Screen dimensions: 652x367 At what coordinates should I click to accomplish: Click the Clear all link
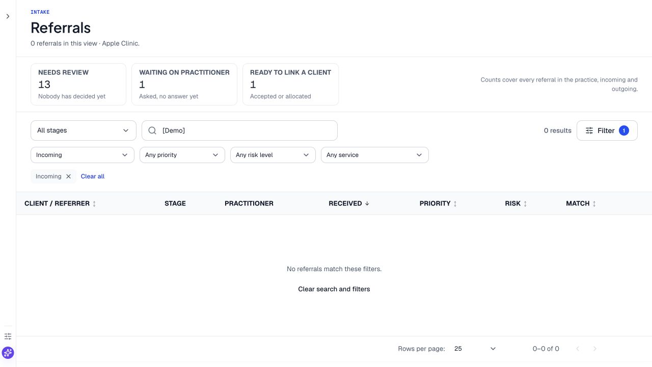click(93, 176)
